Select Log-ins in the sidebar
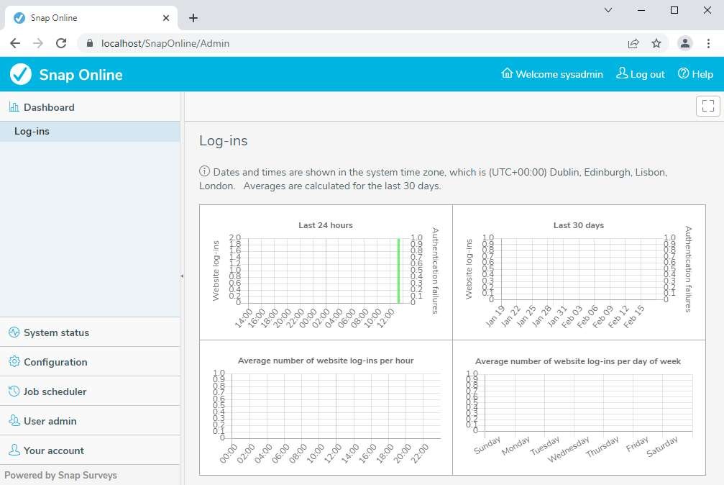Viewport: 724px width, 485px height. (x=32, y=132)
